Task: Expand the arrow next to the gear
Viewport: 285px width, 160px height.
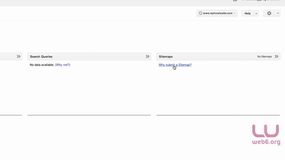Action: tap(278, 13)
